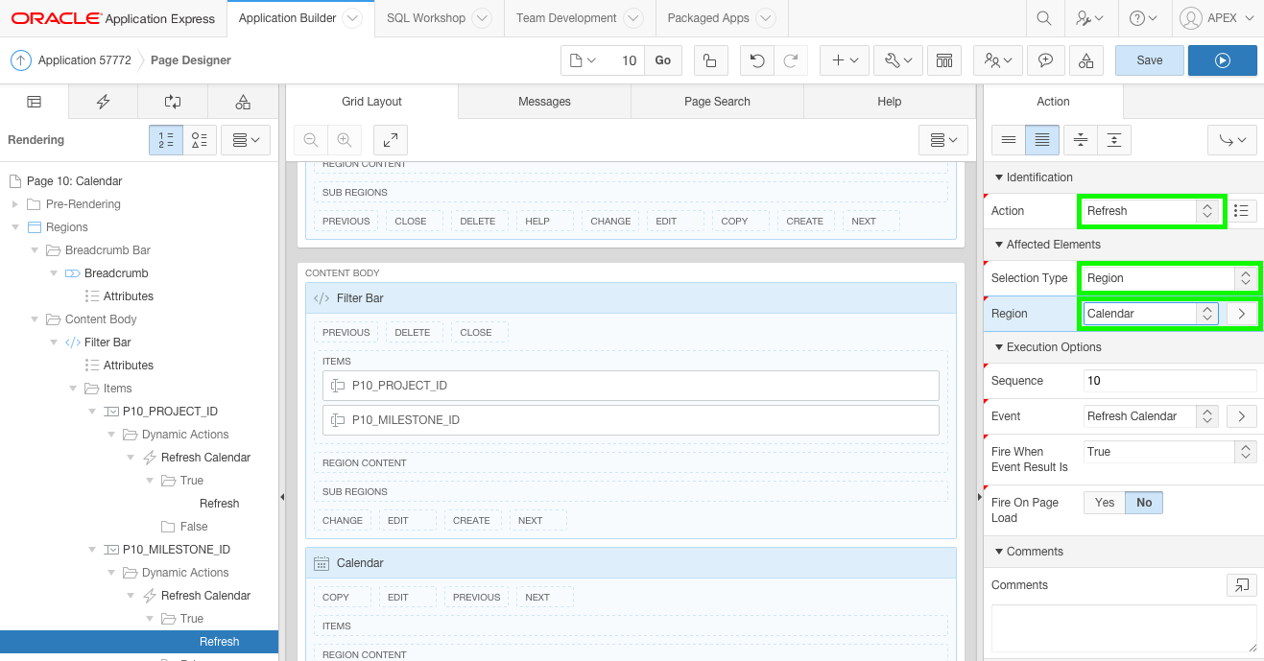Open the Event select list
The width and height of the screenshot is (1264, 661).
(x=1151, y=416)
